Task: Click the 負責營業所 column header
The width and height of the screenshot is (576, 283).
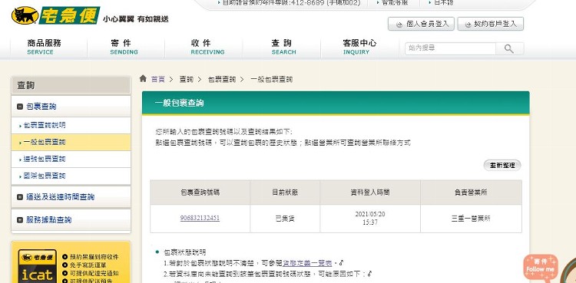Action: [471, 193]
